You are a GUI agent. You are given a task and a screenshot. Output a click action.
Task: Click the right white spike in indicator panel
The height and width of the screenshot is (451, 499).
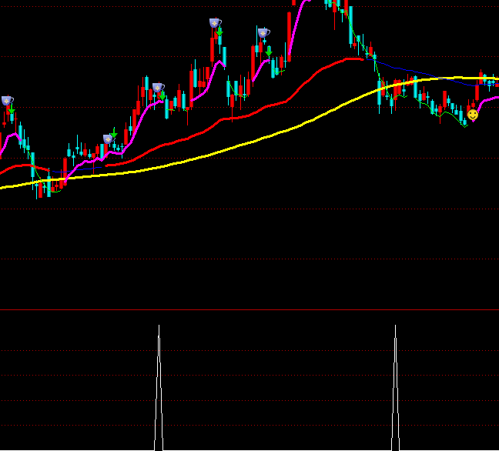point(395,385)
